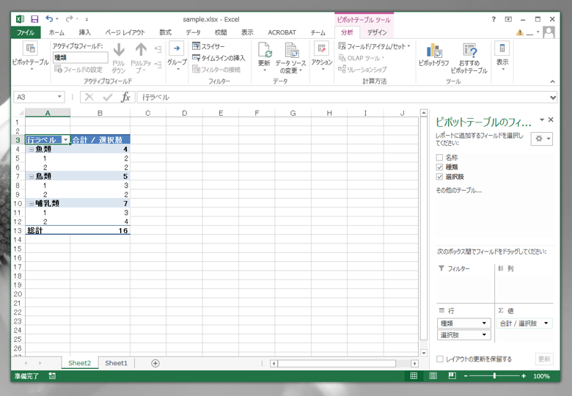The width and height of the screenshot is (572, 396).
Task: Zoom out with minus button
Action: click(x=466, y=376)
